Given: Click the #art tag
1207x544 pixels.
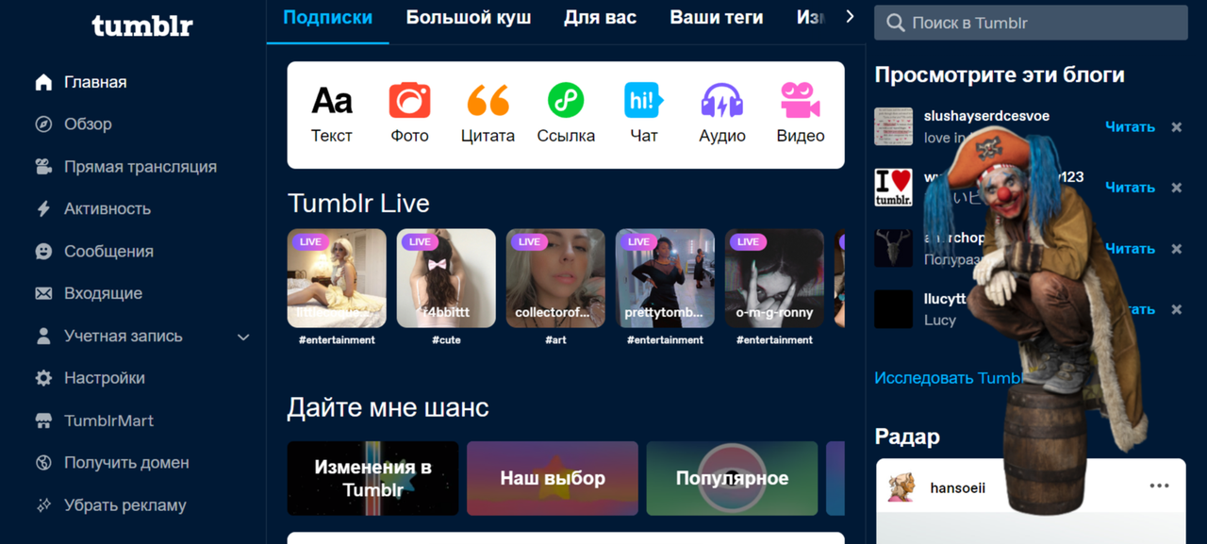Looking at the screenshot, I should pyautogui.click(x=555, y=340).
